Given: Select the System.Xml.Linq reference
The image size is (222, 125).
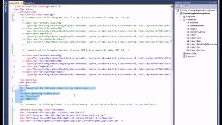Looking at the screenshot, I should (197, 50).
